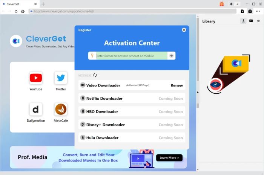Select the Hulu Downloader row

pyautogui.click(x=132, y=137)
